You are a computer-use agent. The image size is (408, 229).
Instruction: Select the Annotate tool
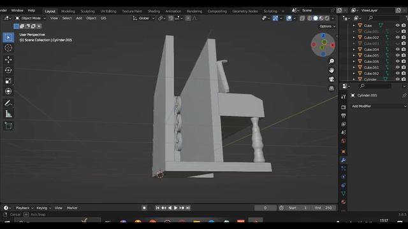click(x=8, y=103)
